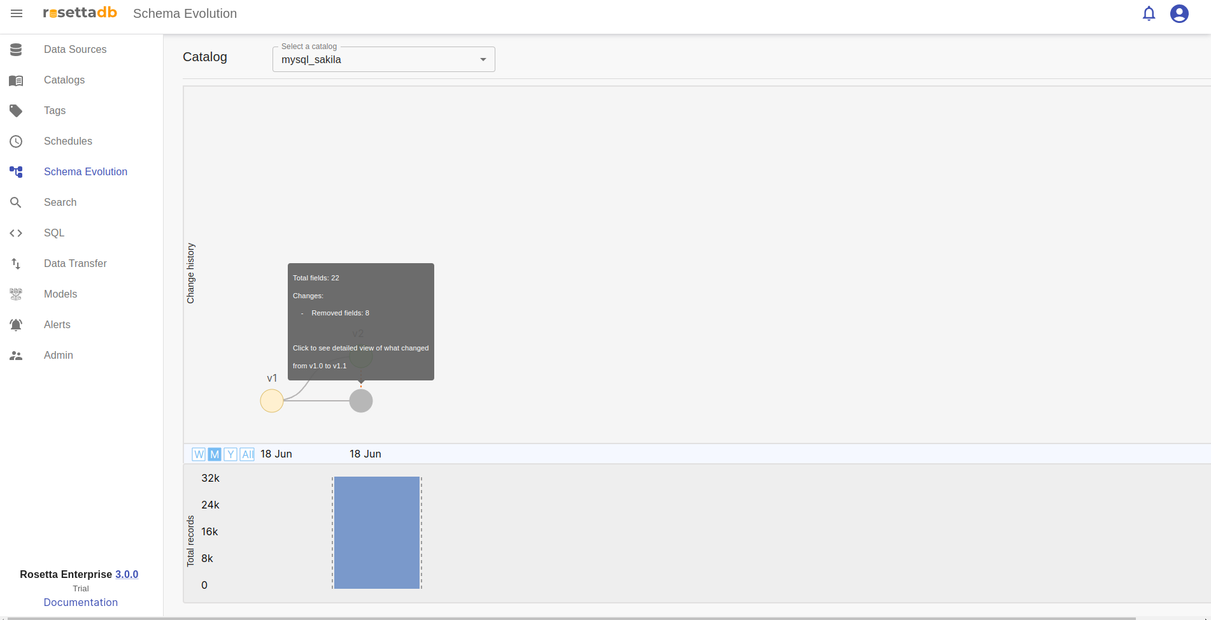The height and width of the screenshot is (620, 1211).
Task: Go to Data Transfer in sidebar
Action: [75, 264]
